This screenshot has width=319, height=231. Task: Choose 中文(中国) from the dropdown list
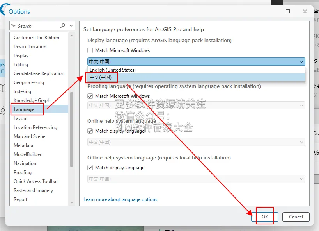[196, 77]
